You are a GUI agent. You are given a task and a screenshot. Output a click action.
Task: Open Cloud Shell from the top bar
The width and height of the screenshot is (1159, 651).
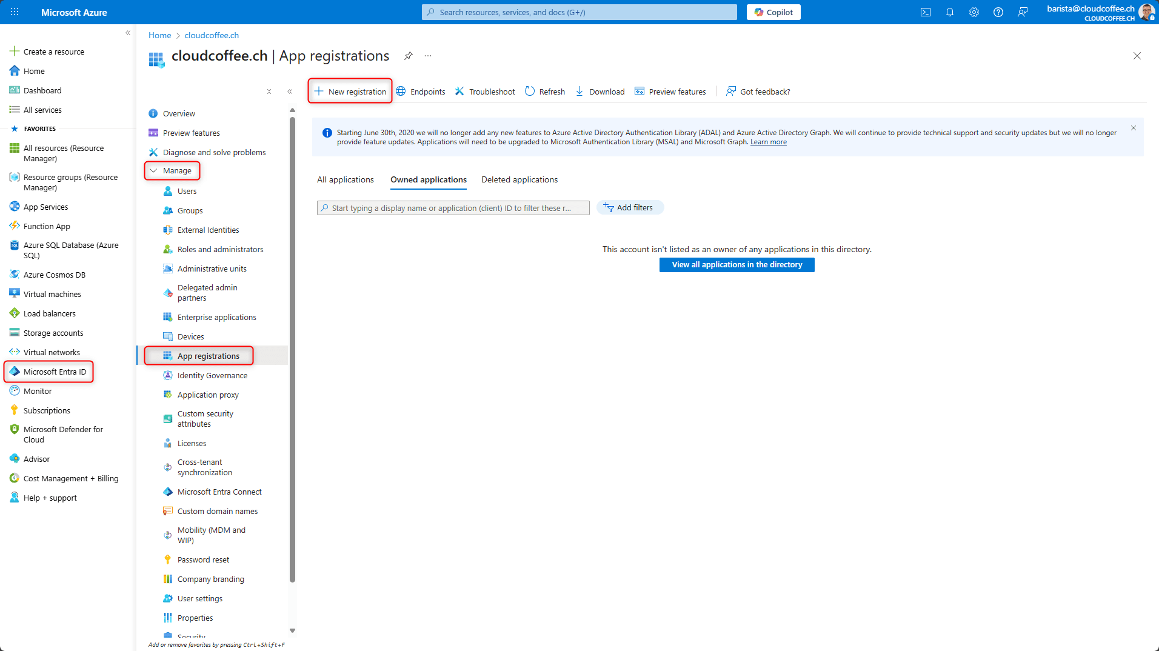click(x=926, y=12)
